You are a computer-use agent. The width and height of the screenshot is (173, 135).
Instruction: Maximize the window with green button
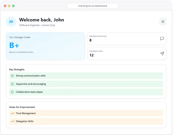[13, 6]
